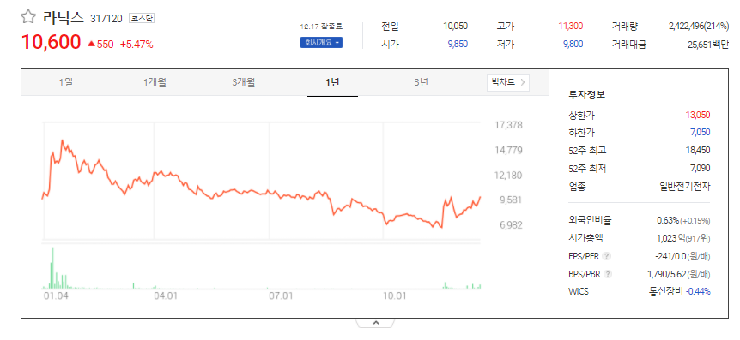Open the 회사개요 dropdown
This screenshot has height=340, width=740.
pos(321,42)
